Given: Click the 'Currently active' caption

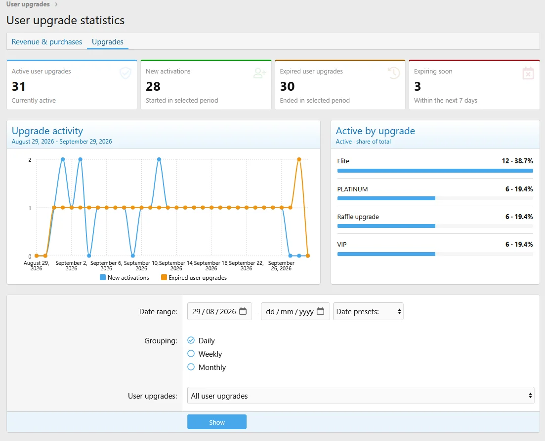Looking at the screenshot, I should click(x=34, y=100).
